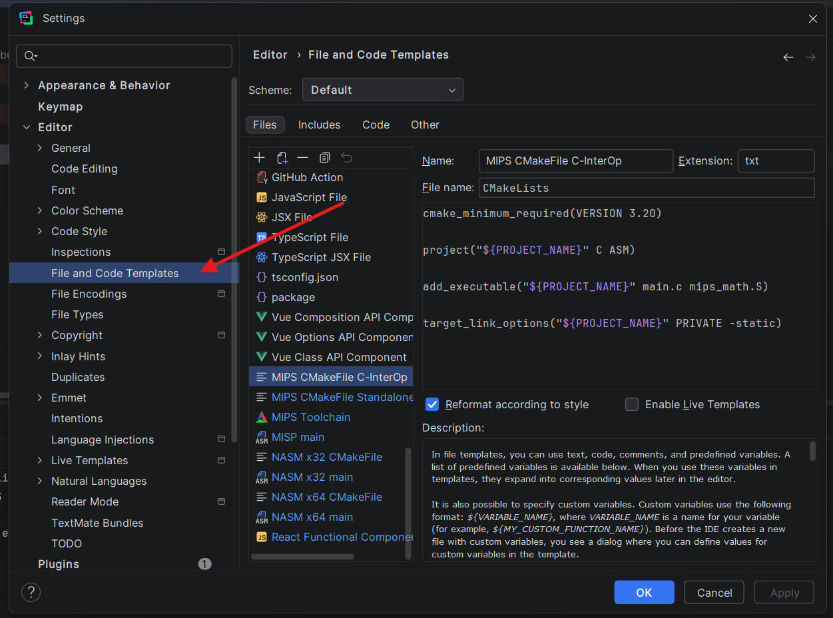This screenshot has width=833, height=618.
Task: Click the back arrow in settings header
Action: (x=788, y=57)
